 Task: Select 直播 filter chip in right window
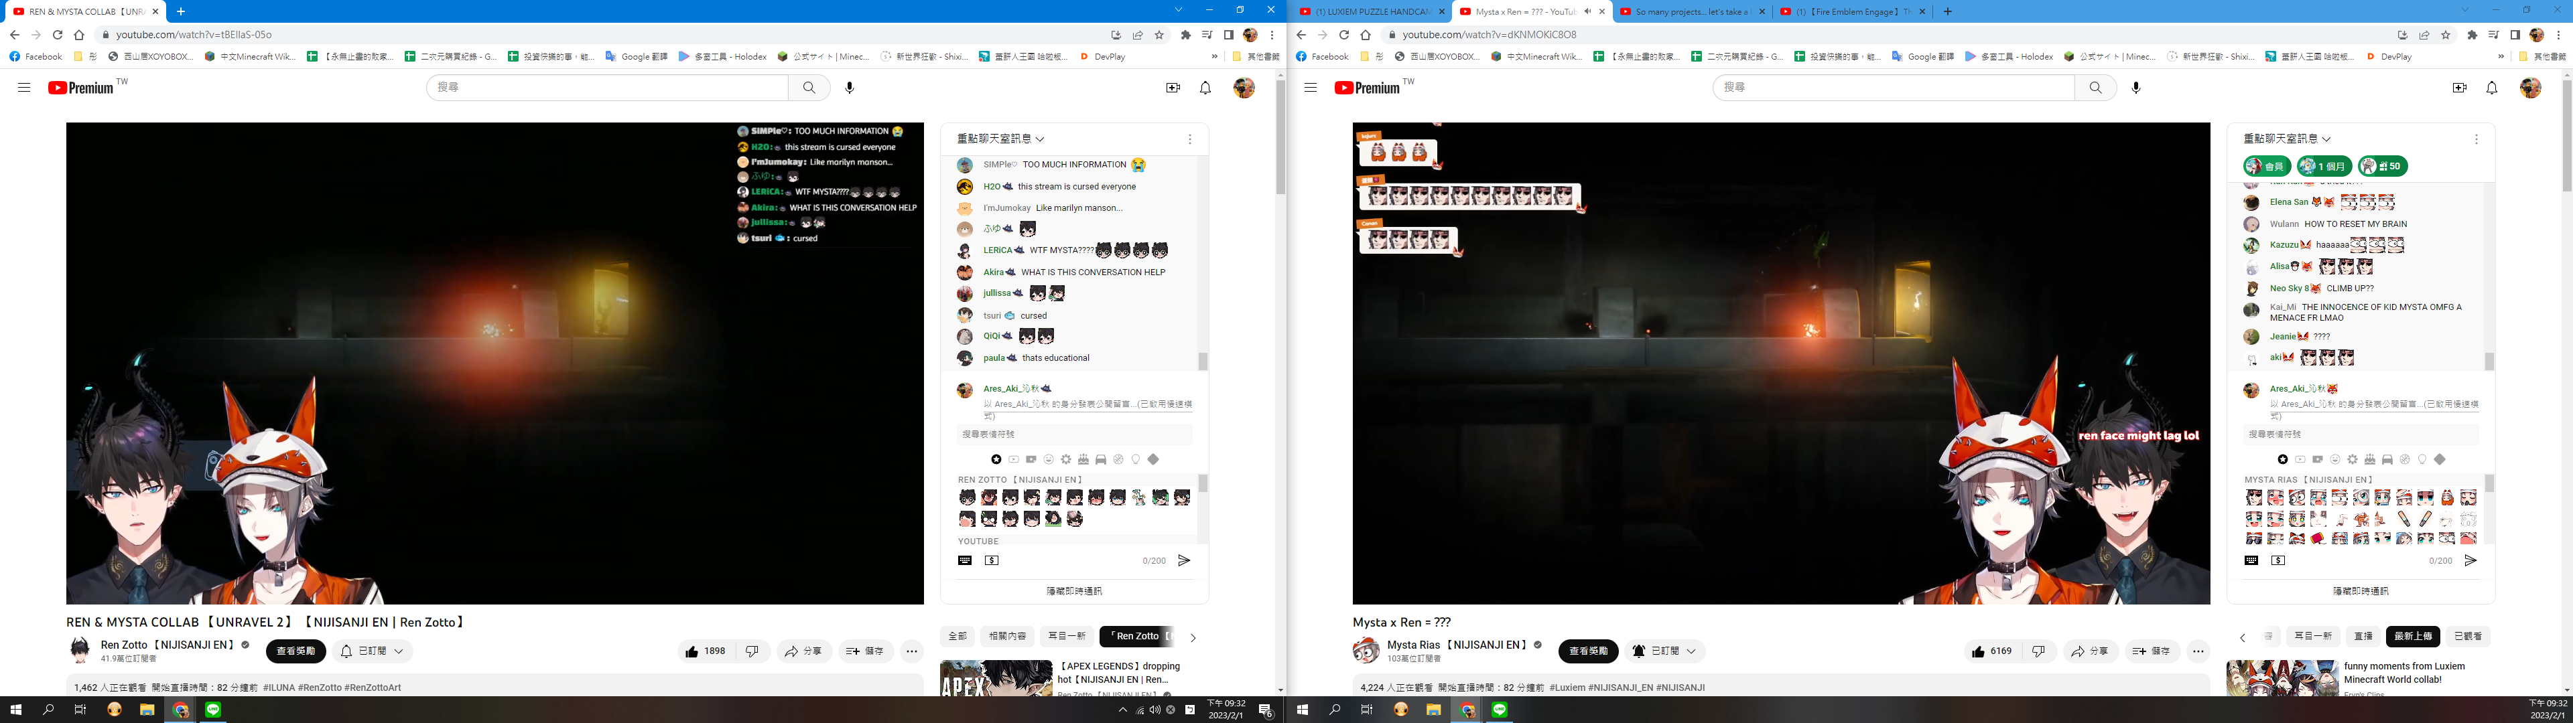pyautogui.click(x=2363, y=636)
